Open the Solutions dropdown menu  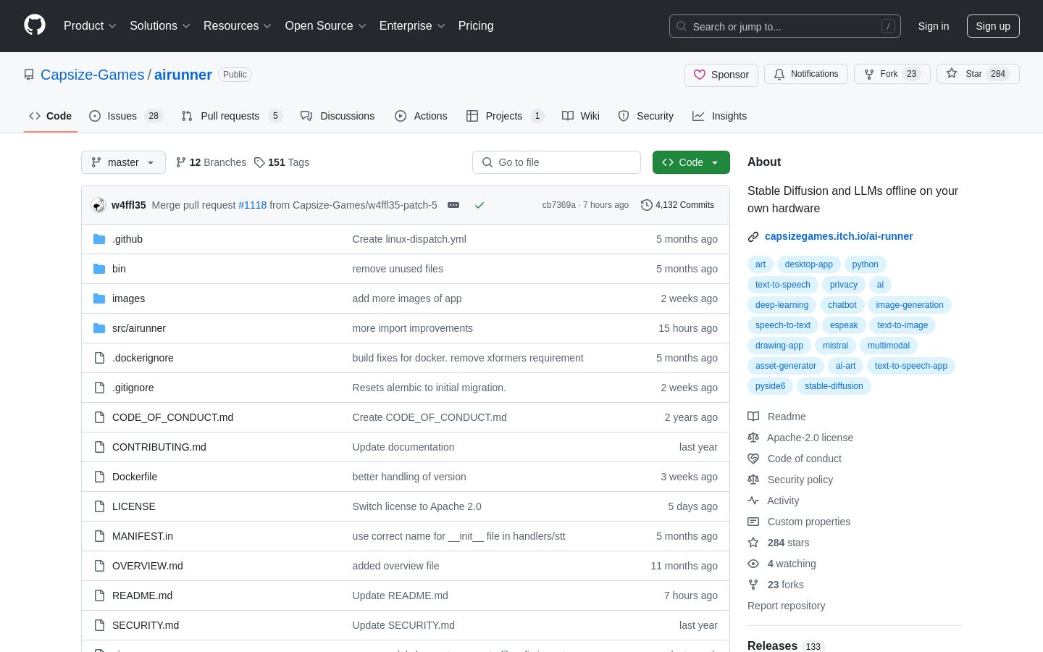160,26
